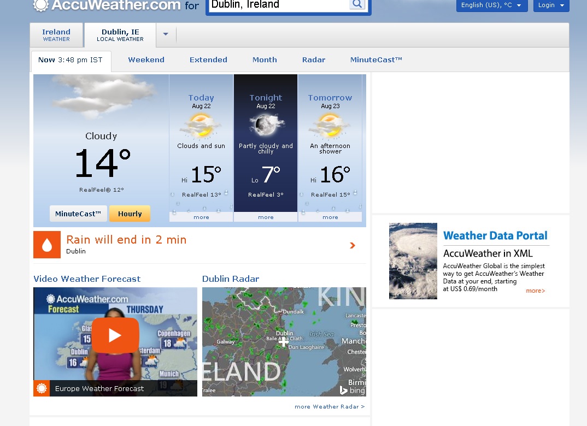Click 'more' under Tonight forecast
This screenshot has width=587, height=426.
(266, 217)
